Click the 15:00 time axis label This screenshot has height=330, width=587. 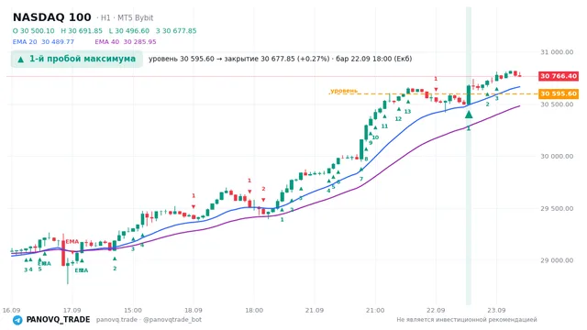pos(133,310)
